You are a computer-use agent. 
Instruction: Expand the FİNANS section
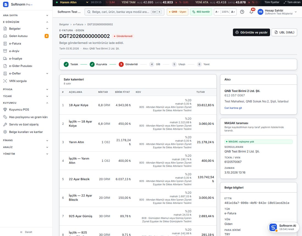[26, 140]
